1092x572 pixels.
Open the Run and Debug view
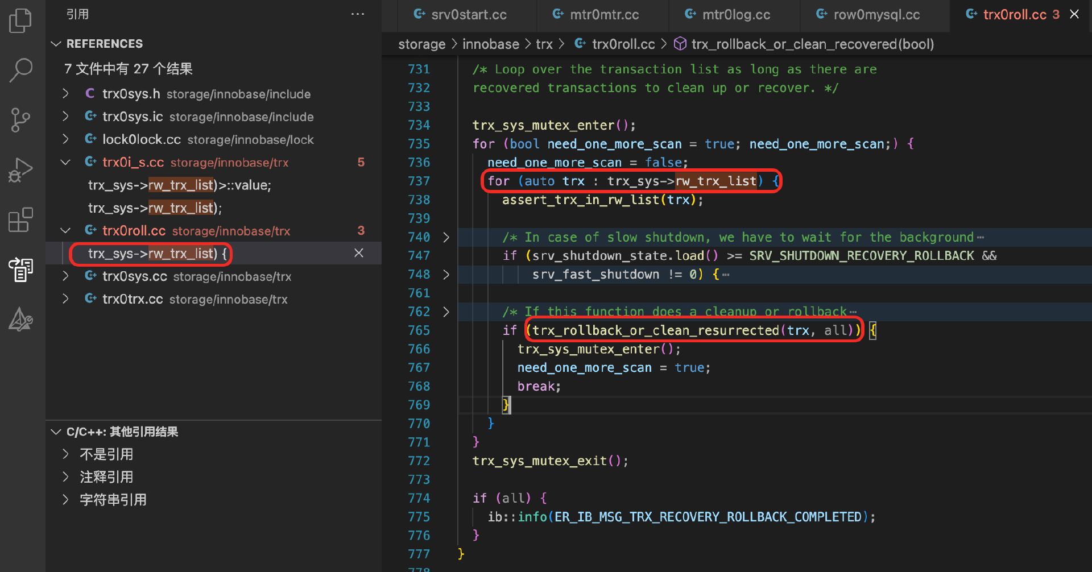point(21,170)
